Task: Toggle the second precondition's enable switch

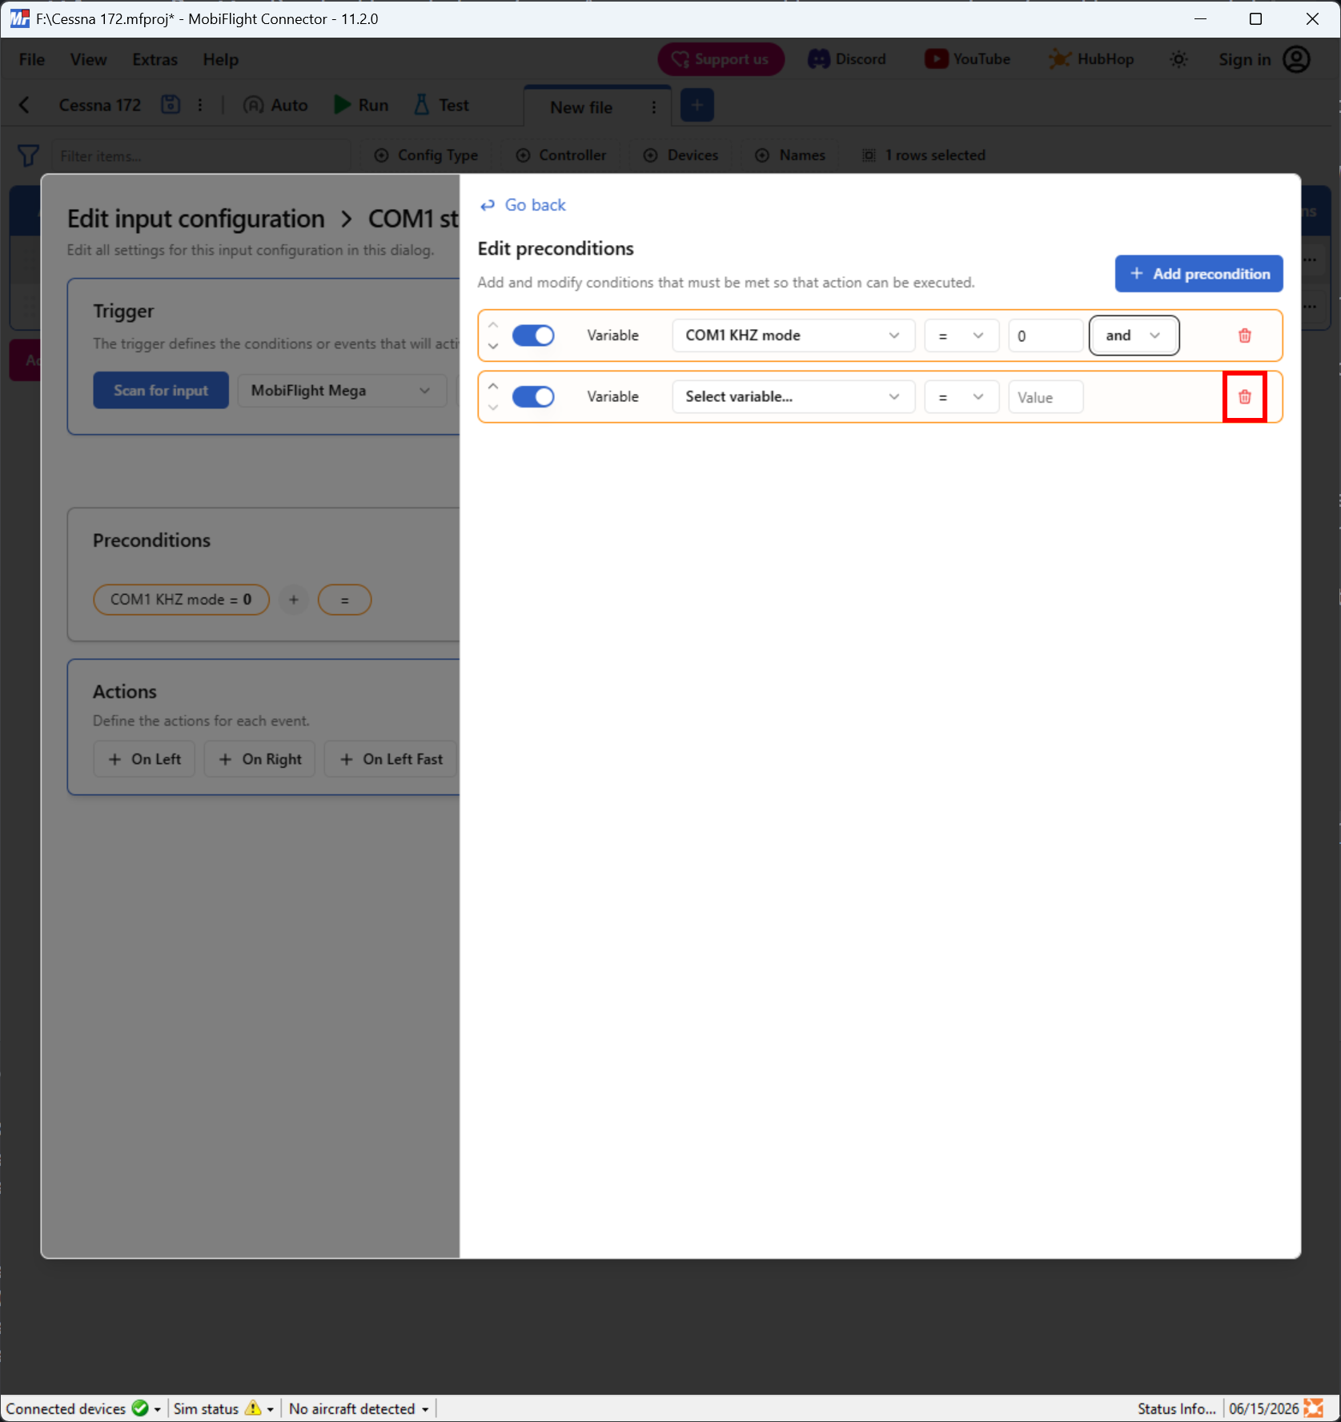Action: point(533,397)
